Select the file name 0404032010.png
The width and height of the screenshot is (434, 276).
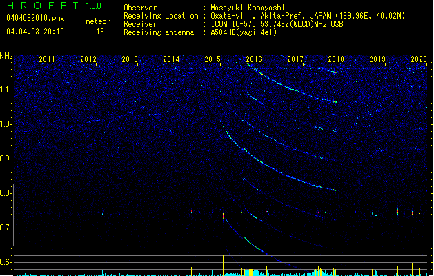pos(35,18)
